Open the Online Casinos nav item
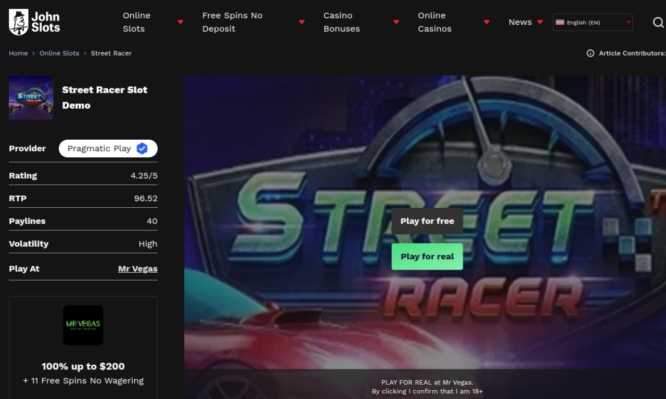This screenshot has height=399, width=666. 434,22
